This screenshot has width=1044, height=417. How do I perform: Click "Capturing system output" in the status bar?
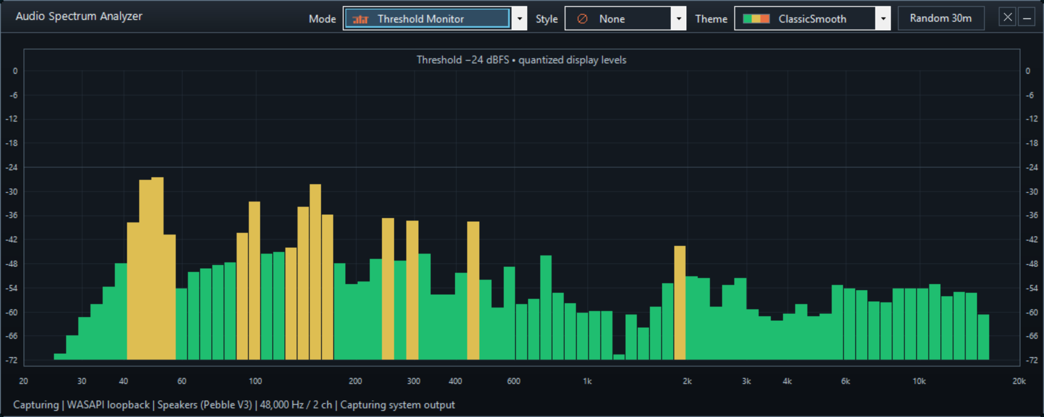pos(397,405)
